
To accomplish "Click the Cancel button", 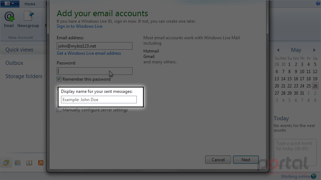I will click(218, 159).
